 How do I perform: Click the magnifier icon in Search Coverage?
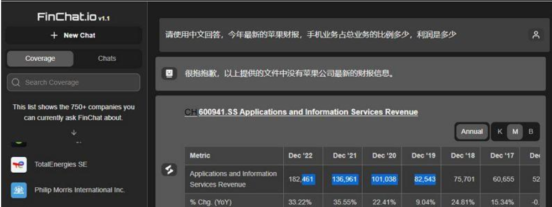click(x=15, y=83)
